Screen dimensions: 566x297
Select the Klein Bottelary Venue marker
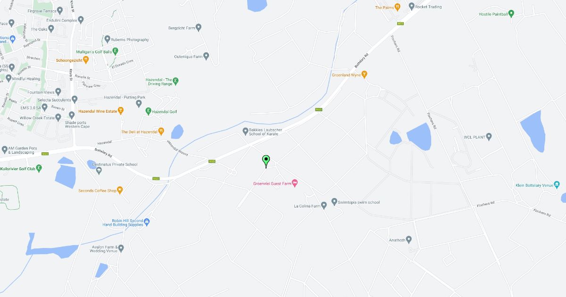click(x=557, y=185)
